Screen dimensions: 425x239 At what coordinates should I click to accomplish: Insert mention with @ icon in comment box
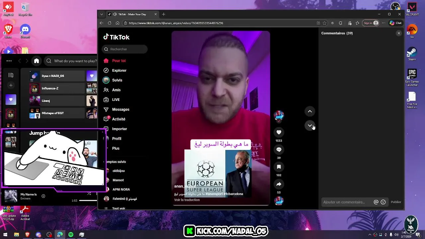click(x=376, y=202)
